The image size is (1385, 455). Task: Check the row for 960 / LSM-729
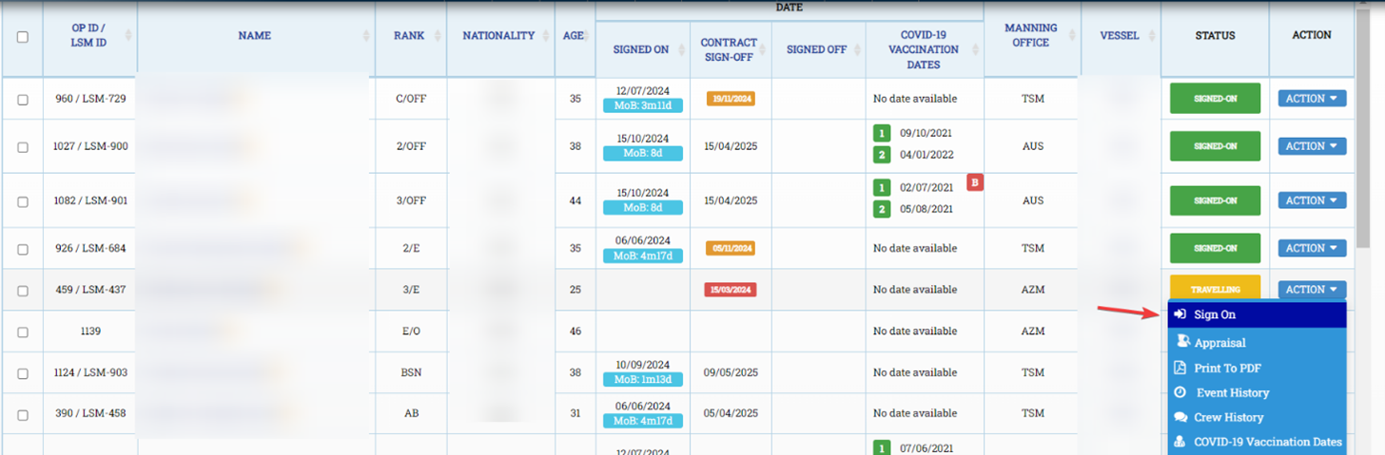click(23, 99)
